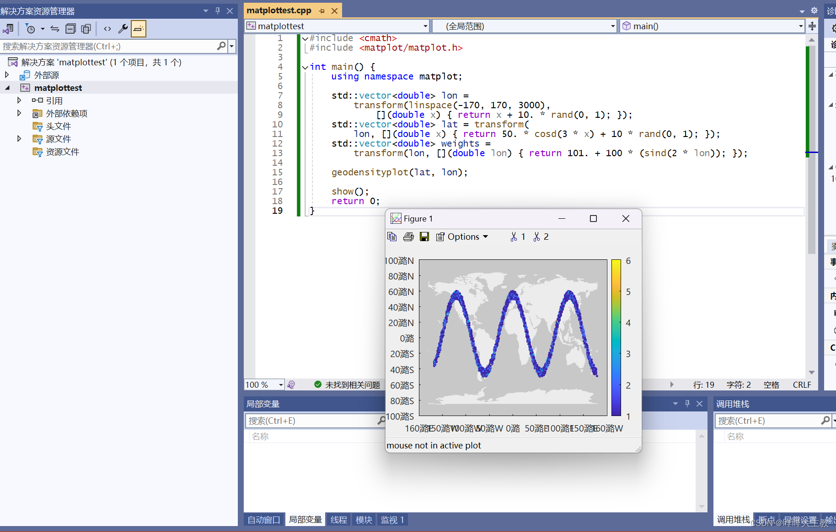
Task: Click the green check no-issues icon
Action: point(318,385)
